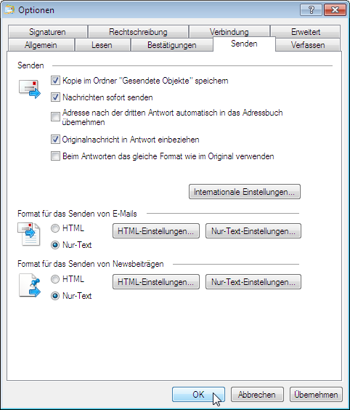Click the Optionen window title icon
The width and height of the screenshot is (350, 410).
[x=9, y=10]
